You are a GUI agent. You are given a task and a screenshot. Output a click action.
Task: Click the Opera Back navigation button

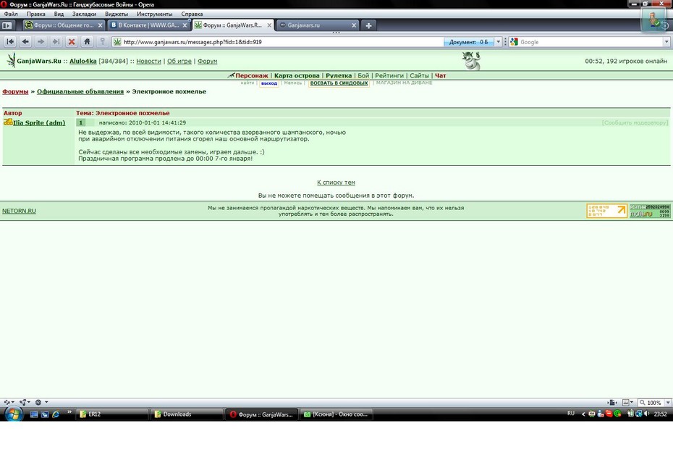[x=25, y=42]
